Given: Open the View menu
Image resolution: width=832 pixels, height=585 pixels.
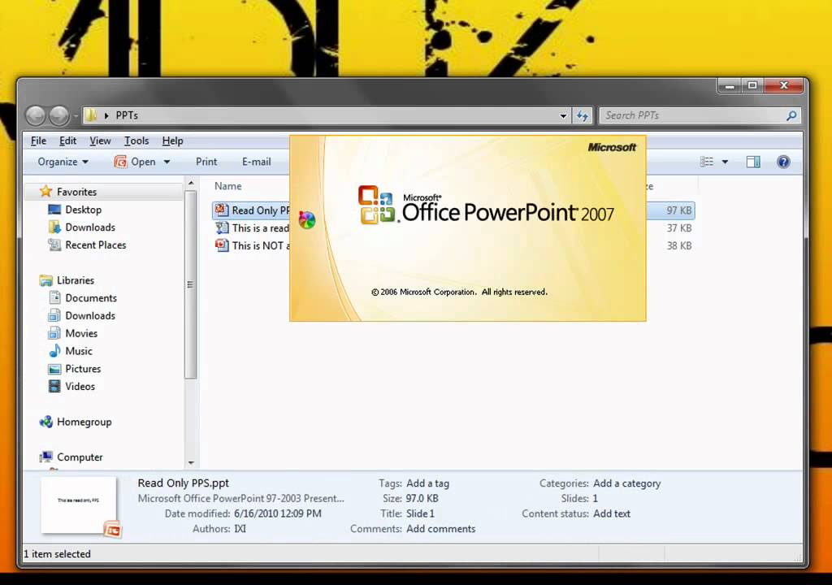Looking at the screenshot, I should pos(100,141).
